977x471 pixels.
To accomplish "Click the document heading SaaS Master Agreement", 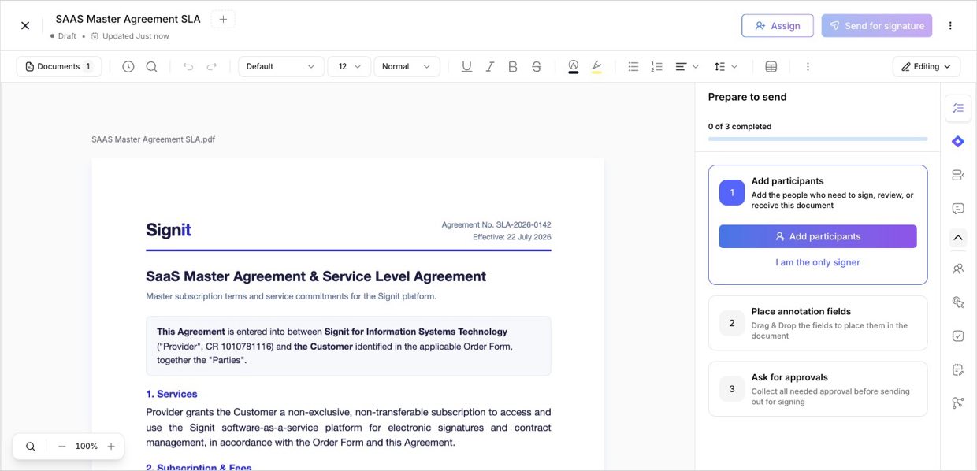I will point(316,276).
